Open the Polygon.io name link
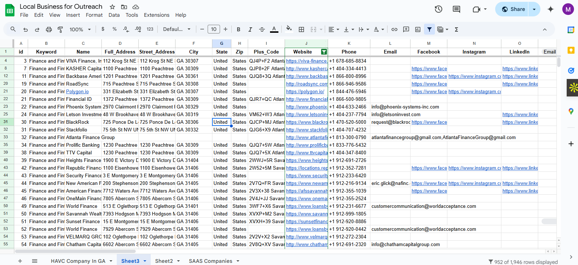Screen dimensions: 578x265 tap(77, 91)
